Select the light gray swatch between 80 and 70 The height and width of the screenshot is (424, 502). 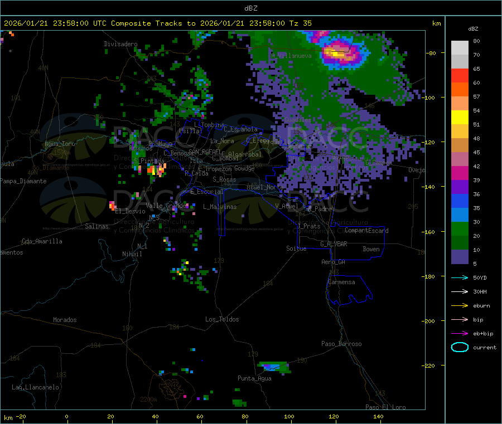460,48
